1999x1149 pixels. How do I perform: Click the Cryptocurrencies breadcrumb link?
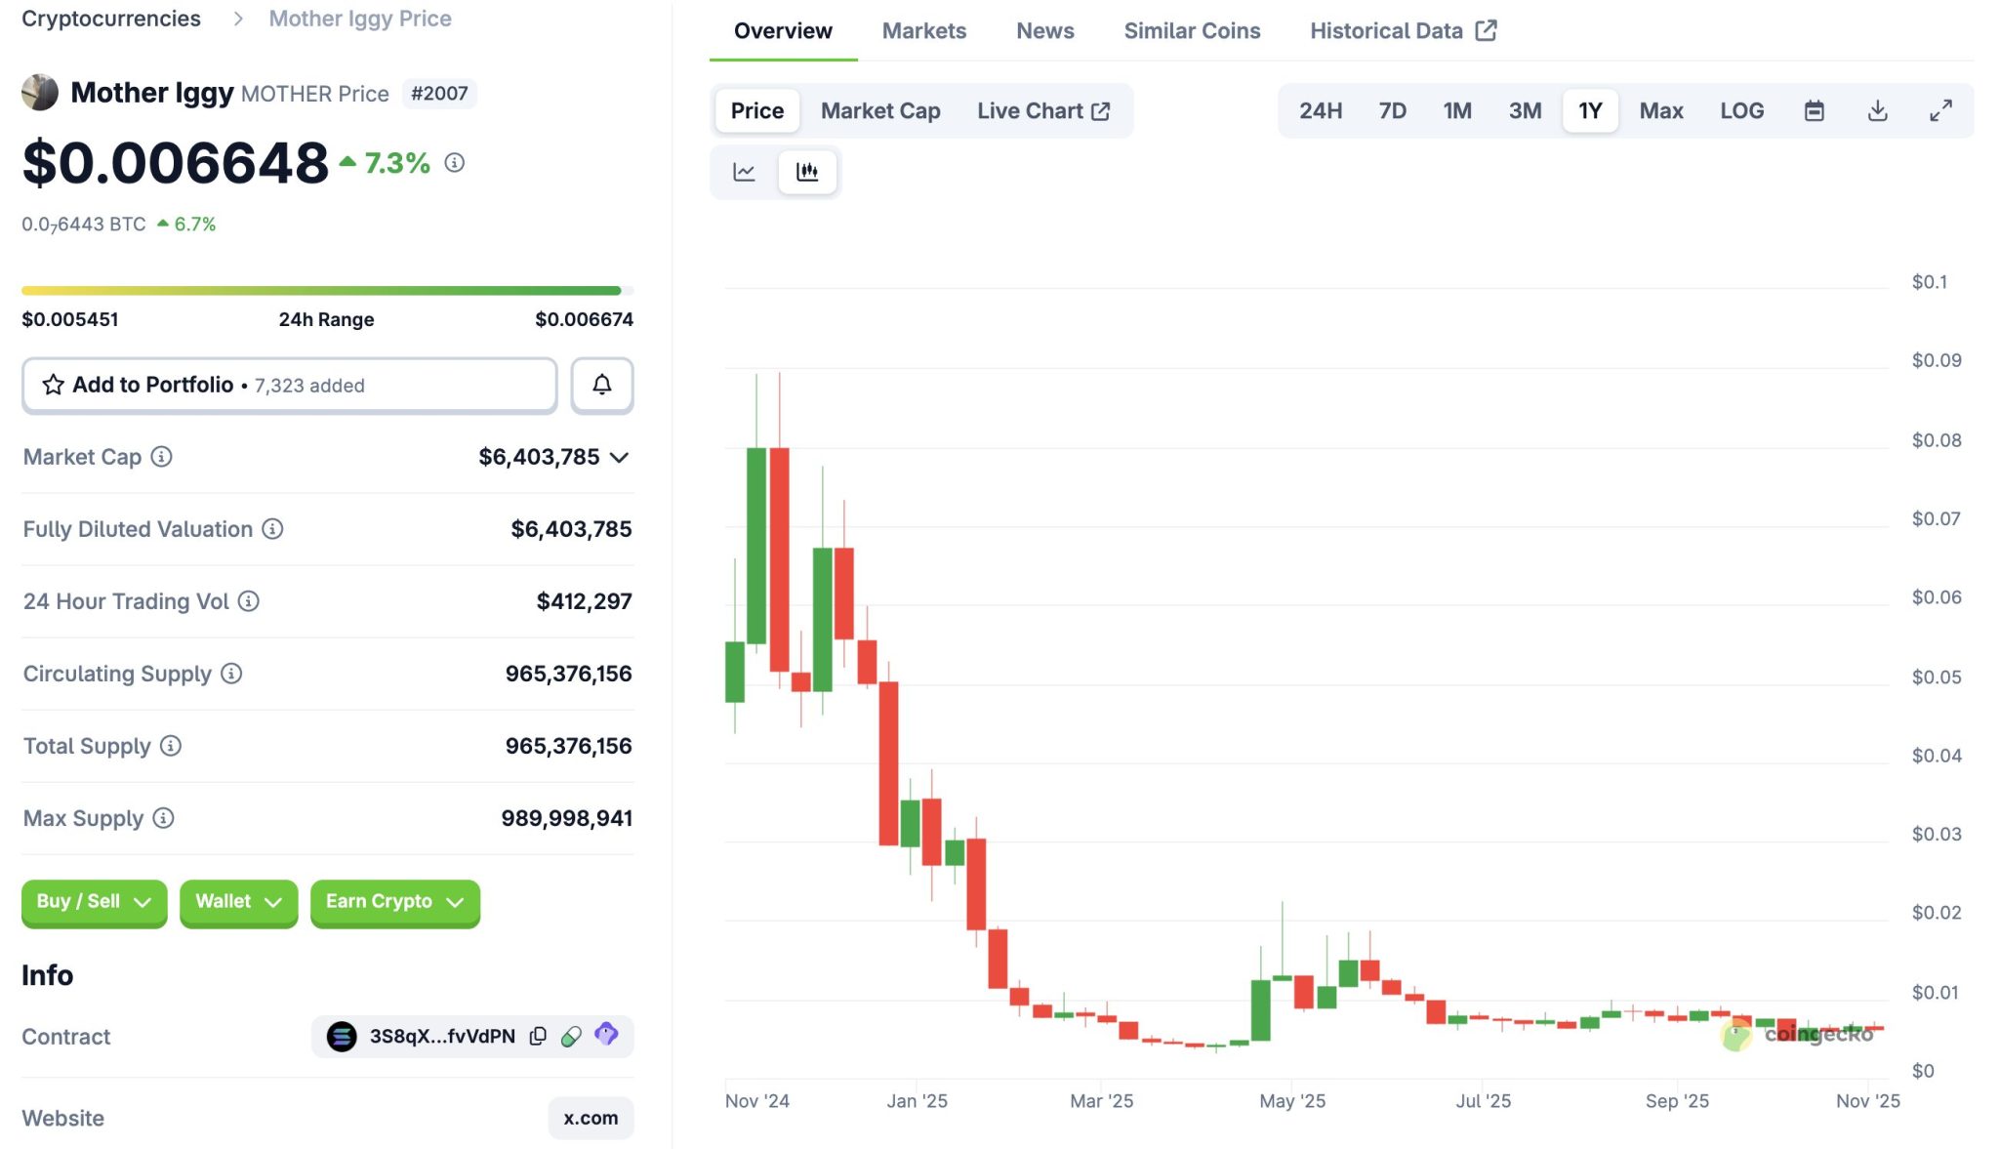point(111,19)
